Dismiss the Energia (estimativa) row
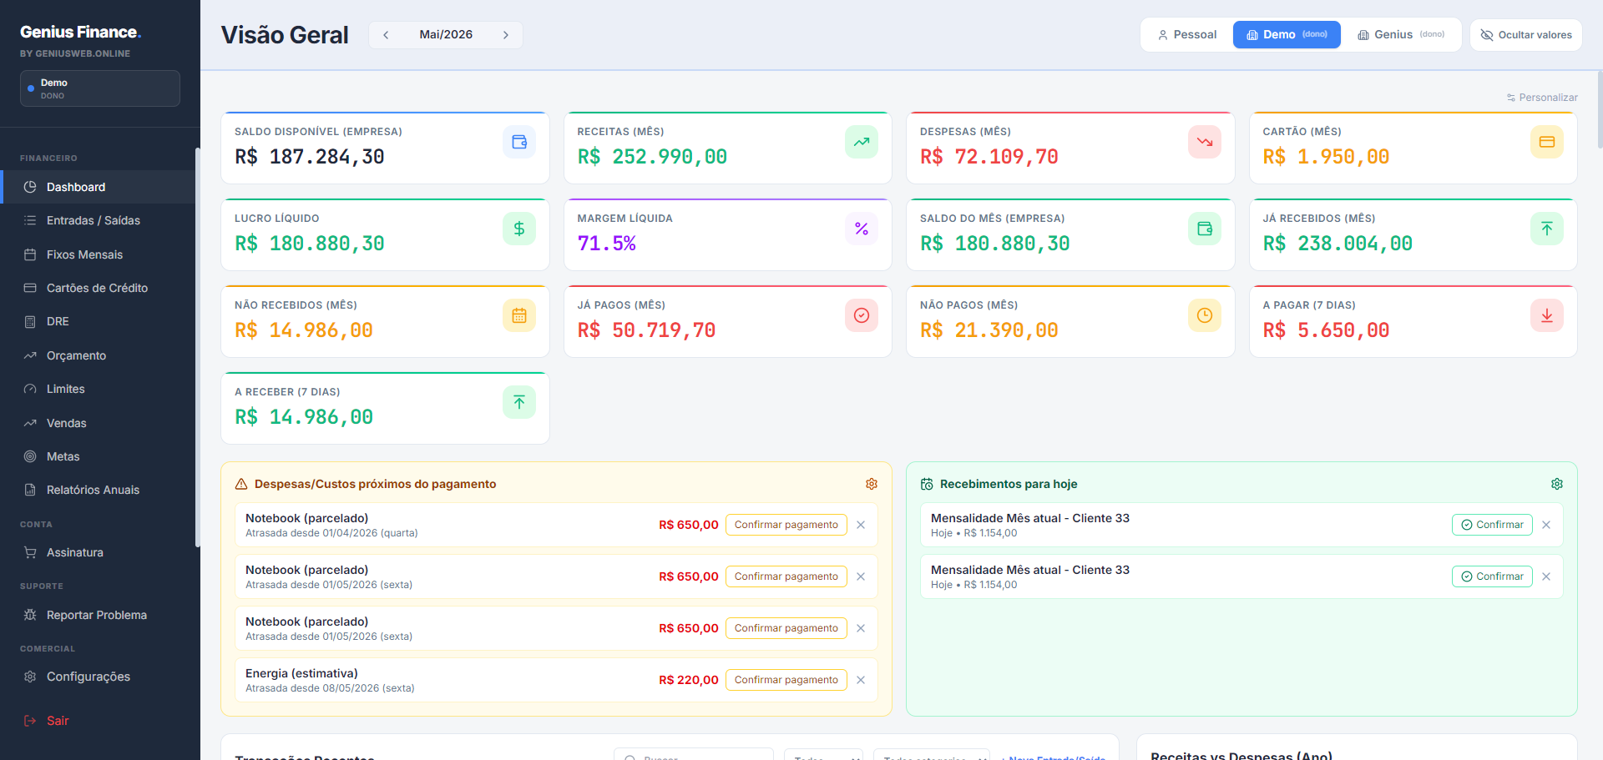1603x760 pixels. (861, 680)
